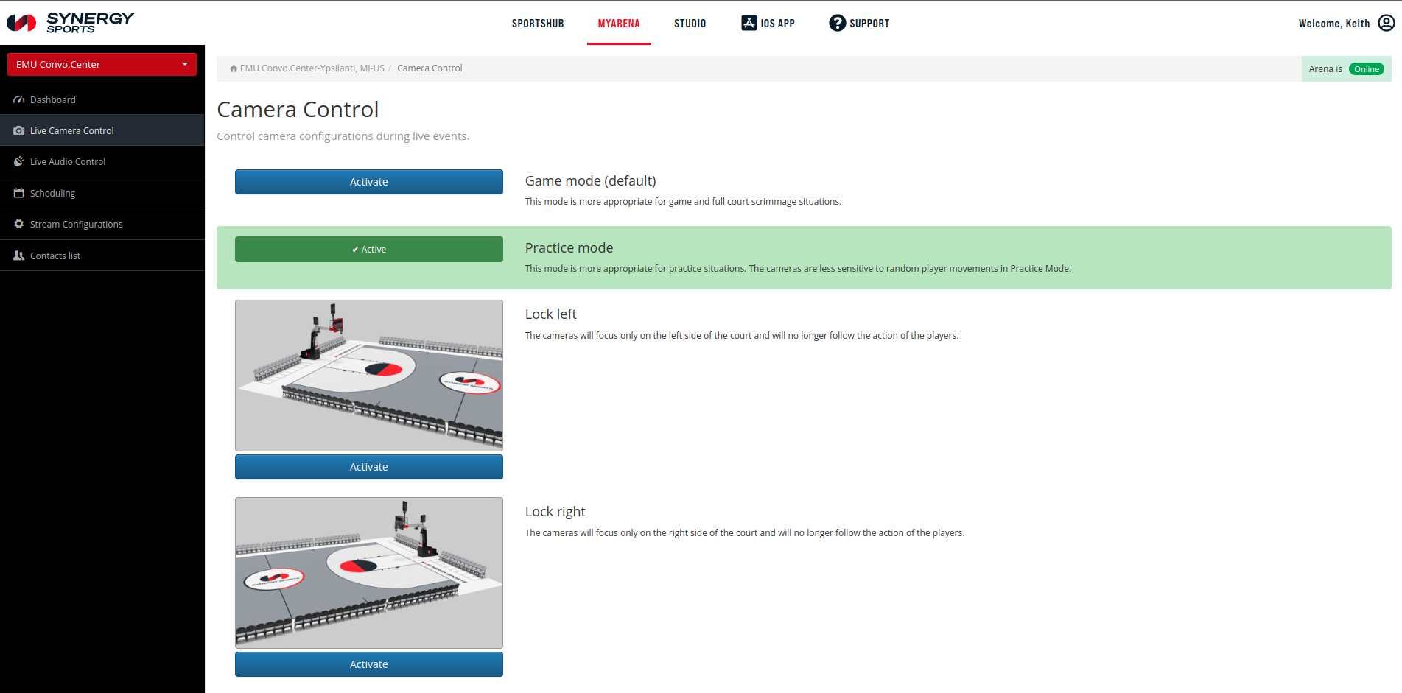This screenshot has height=693, width=1402.
Task: Click the Synergy Sports logo
Action: (71, 22)
